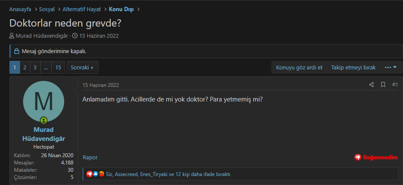
Task: Go to next page with Sonraki
Action: (x=82, y=68)
